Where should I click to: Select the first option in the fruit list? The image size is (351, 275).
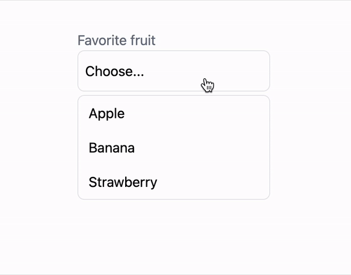click(174, 113)
